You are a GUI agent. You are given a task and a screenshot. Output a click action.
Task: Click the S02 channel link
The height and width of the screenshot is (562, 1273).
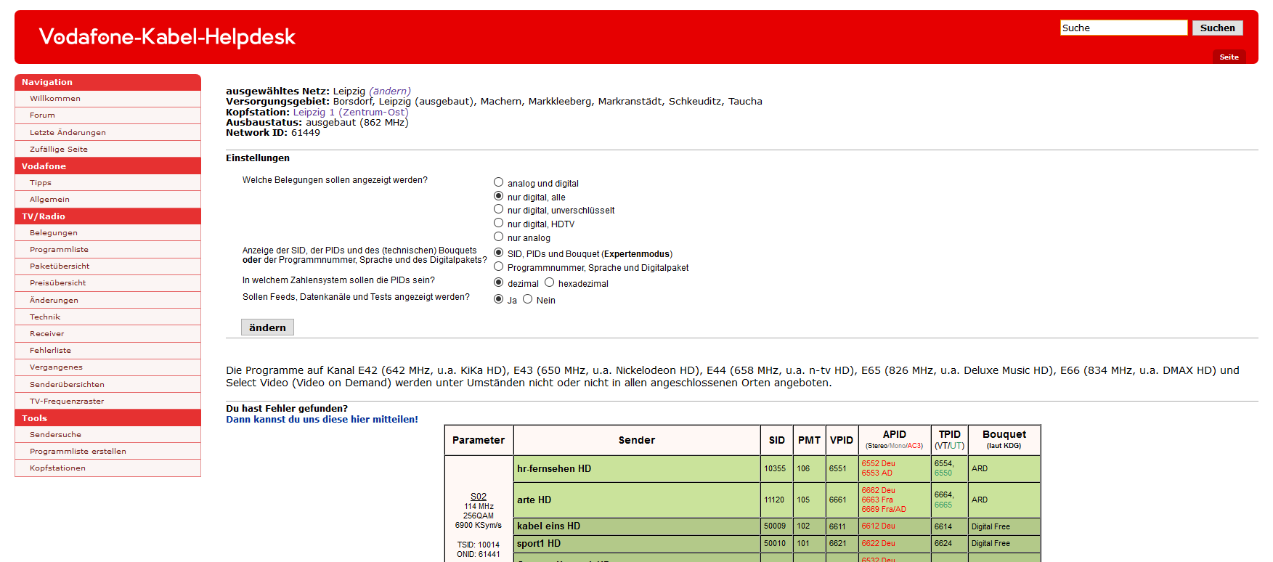(x=479, y=497)
